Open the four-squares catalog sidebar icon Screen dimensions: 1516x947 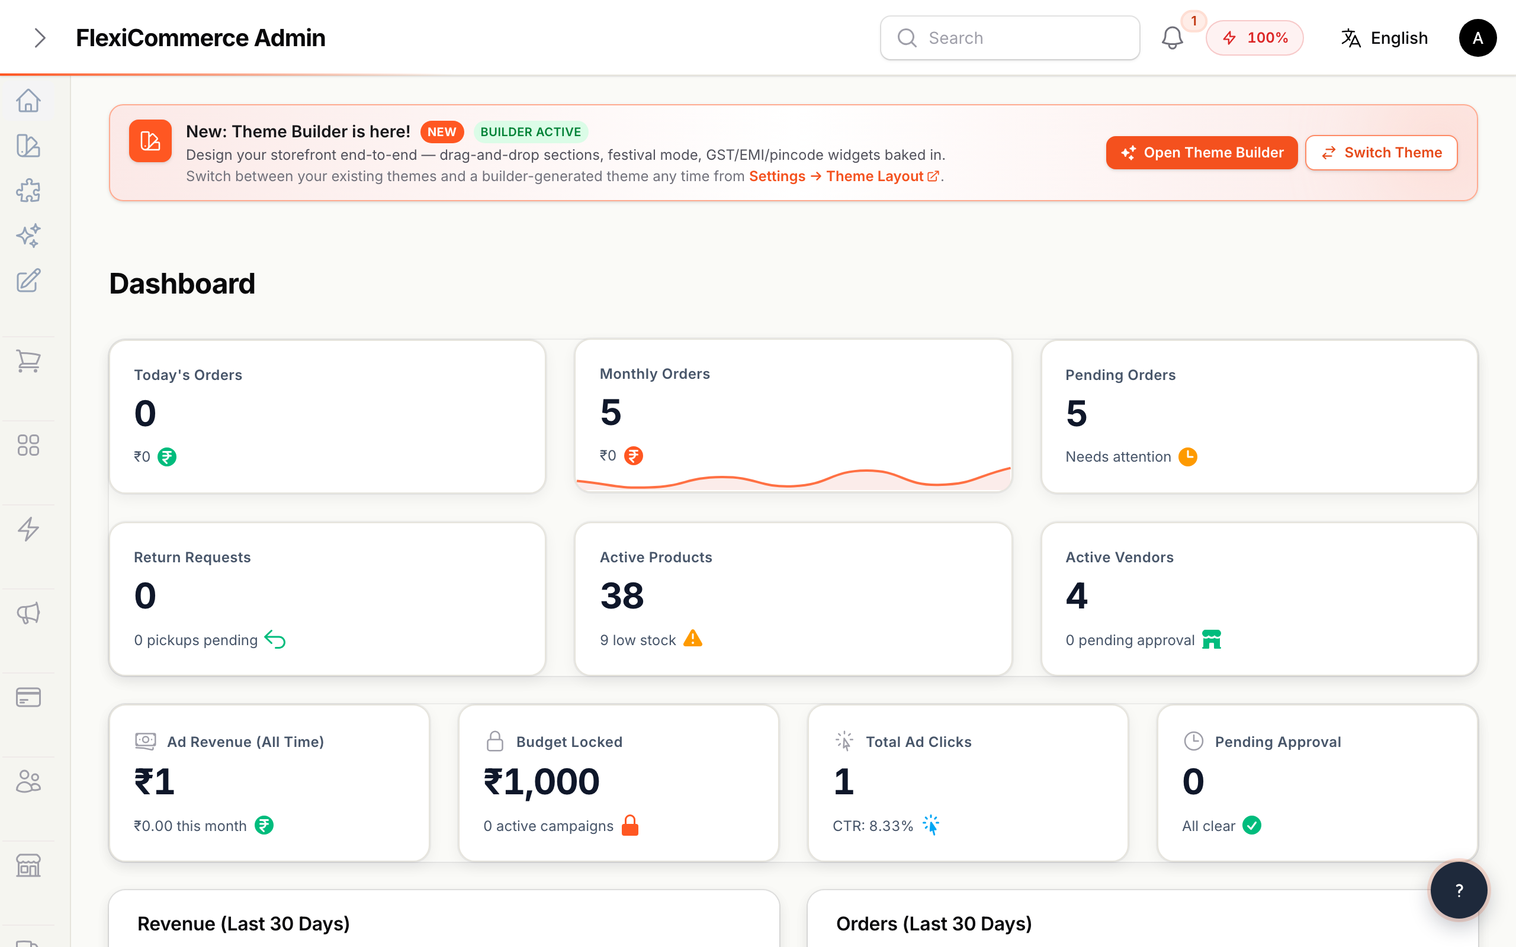28,445
